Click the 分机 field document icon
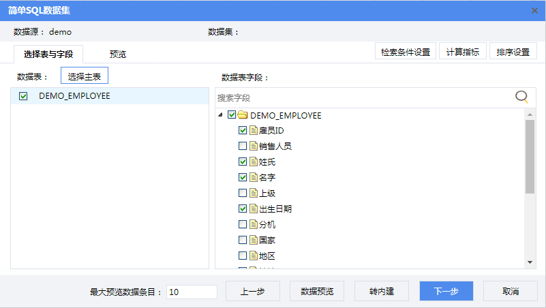This screenshot has width=546, height=308. tap(254, 224)
